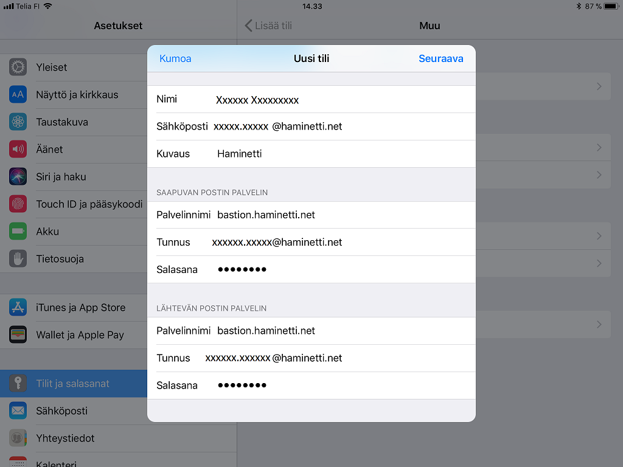Open Wallet ja Apple Pay settings
623x467 pixels.
[74, 335]
